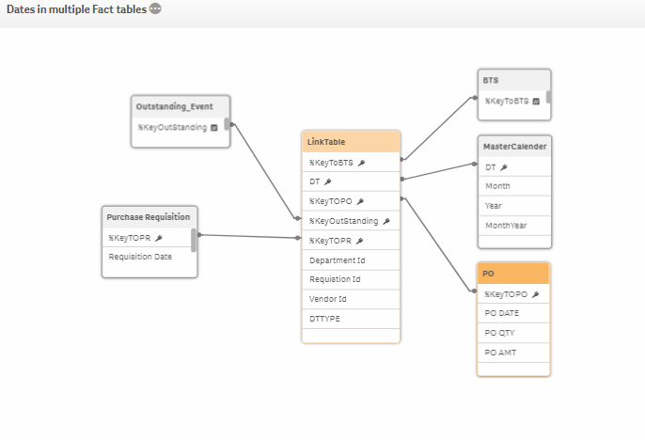The width and height of the screenshot is (645, 440).
Task: Click the density icon in the BTS table
Action: point(536,101)
